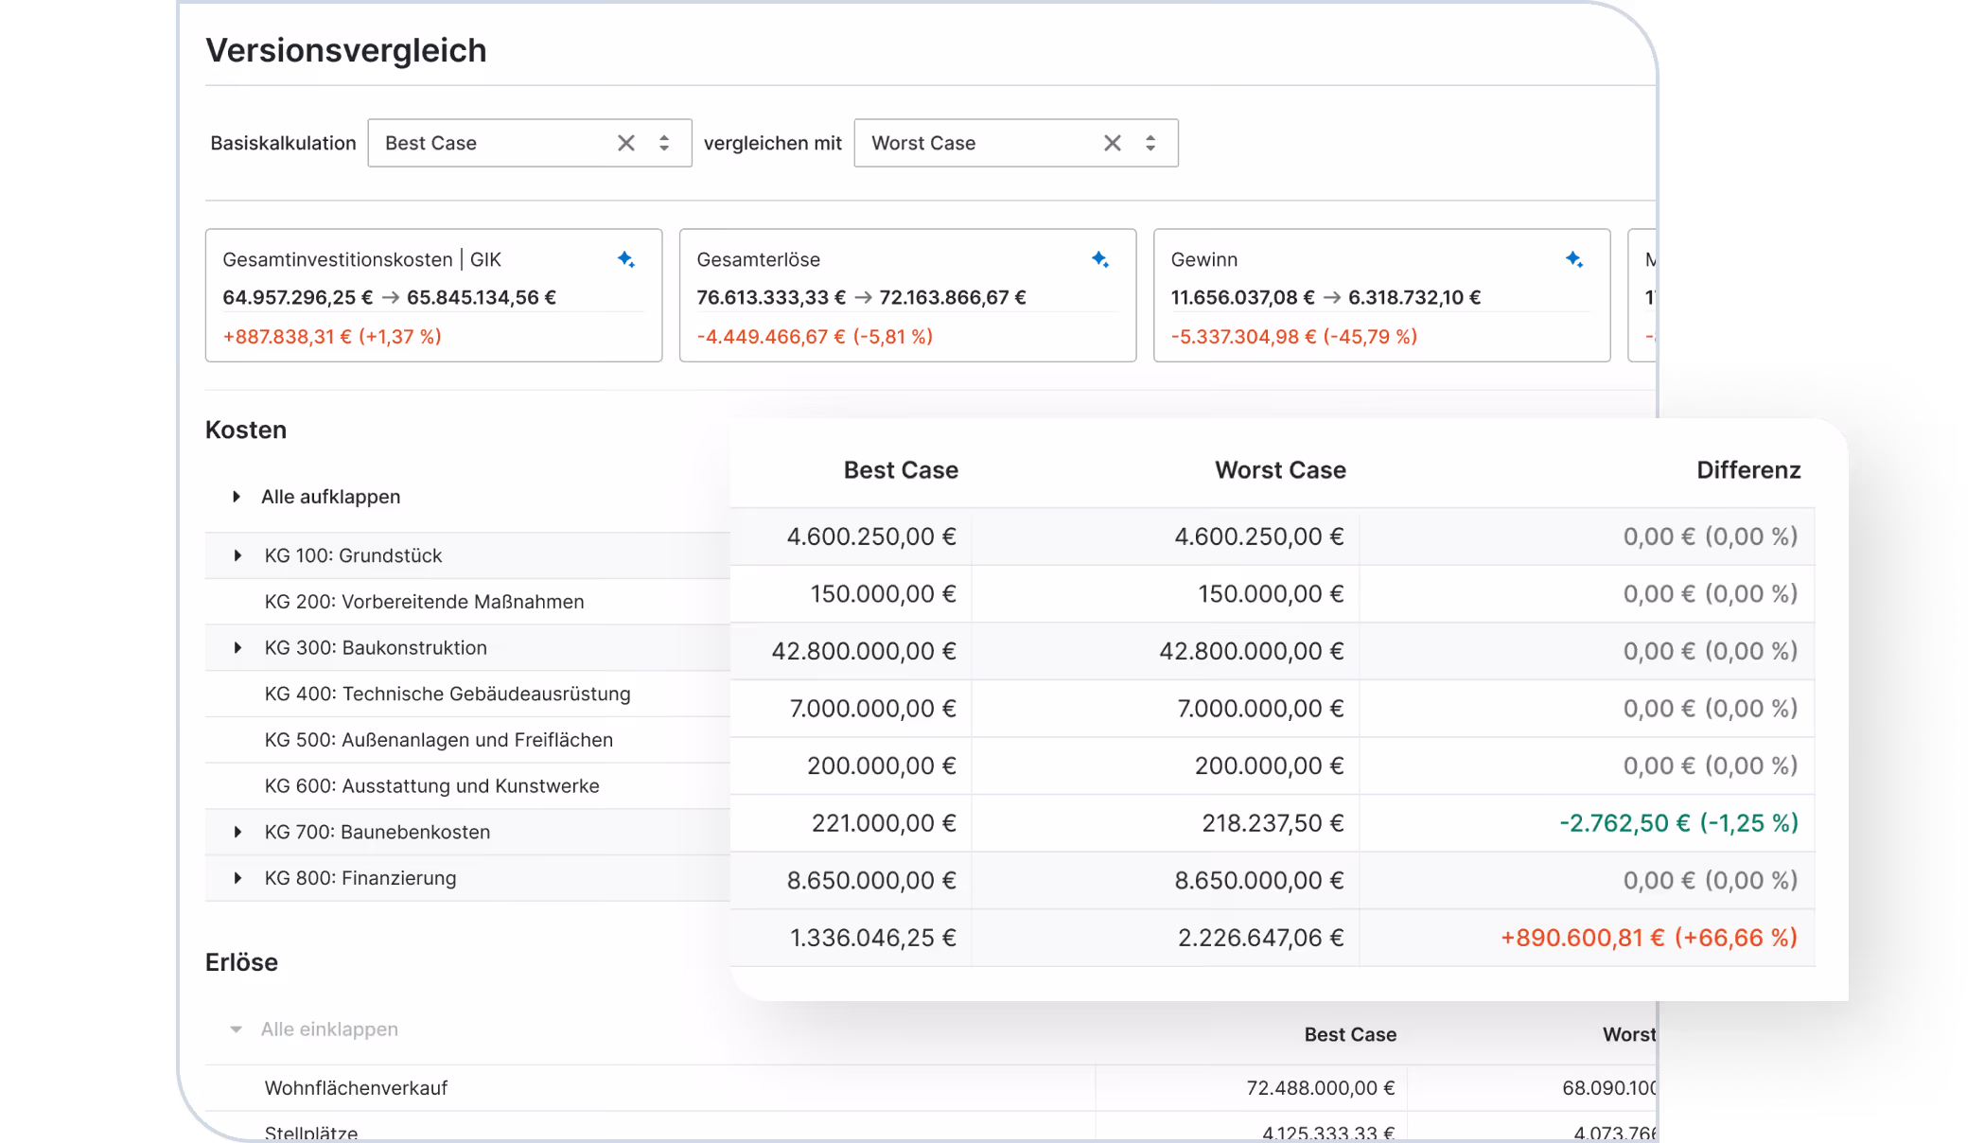Image resolution: width=1984 pixels, height=1143 pixels.
Task: Expand the KG 700: Baunebenkosten row
Action: 237,832
